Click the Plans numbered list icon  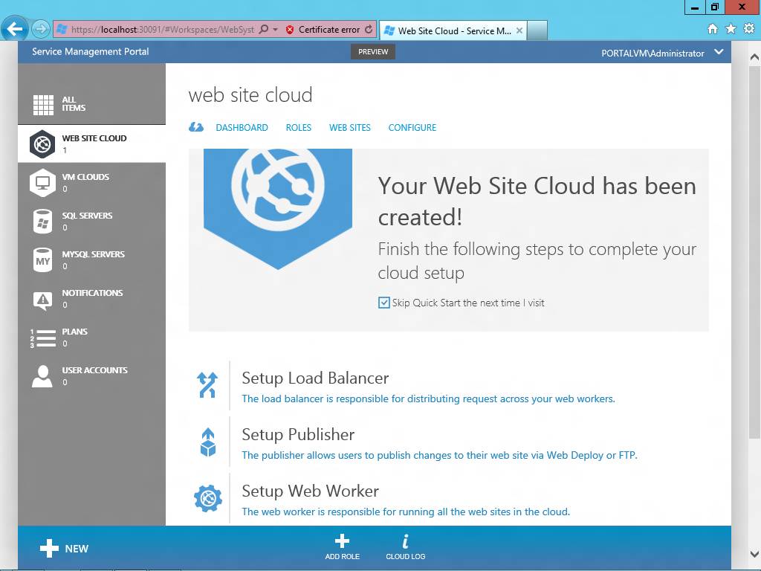[42, 338]
